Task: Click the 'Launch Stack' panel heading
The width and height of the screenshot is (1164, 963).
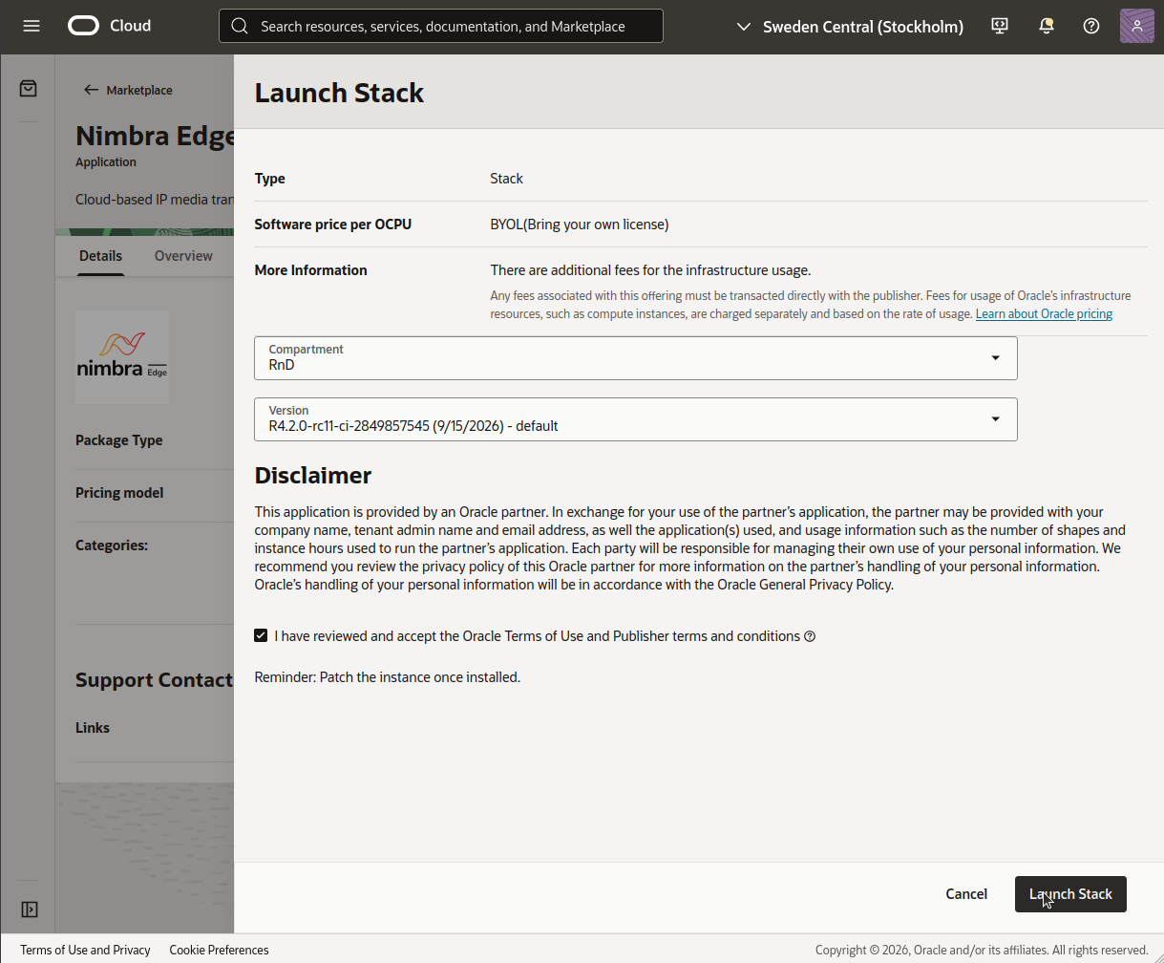Action: [x=339, y=93]
